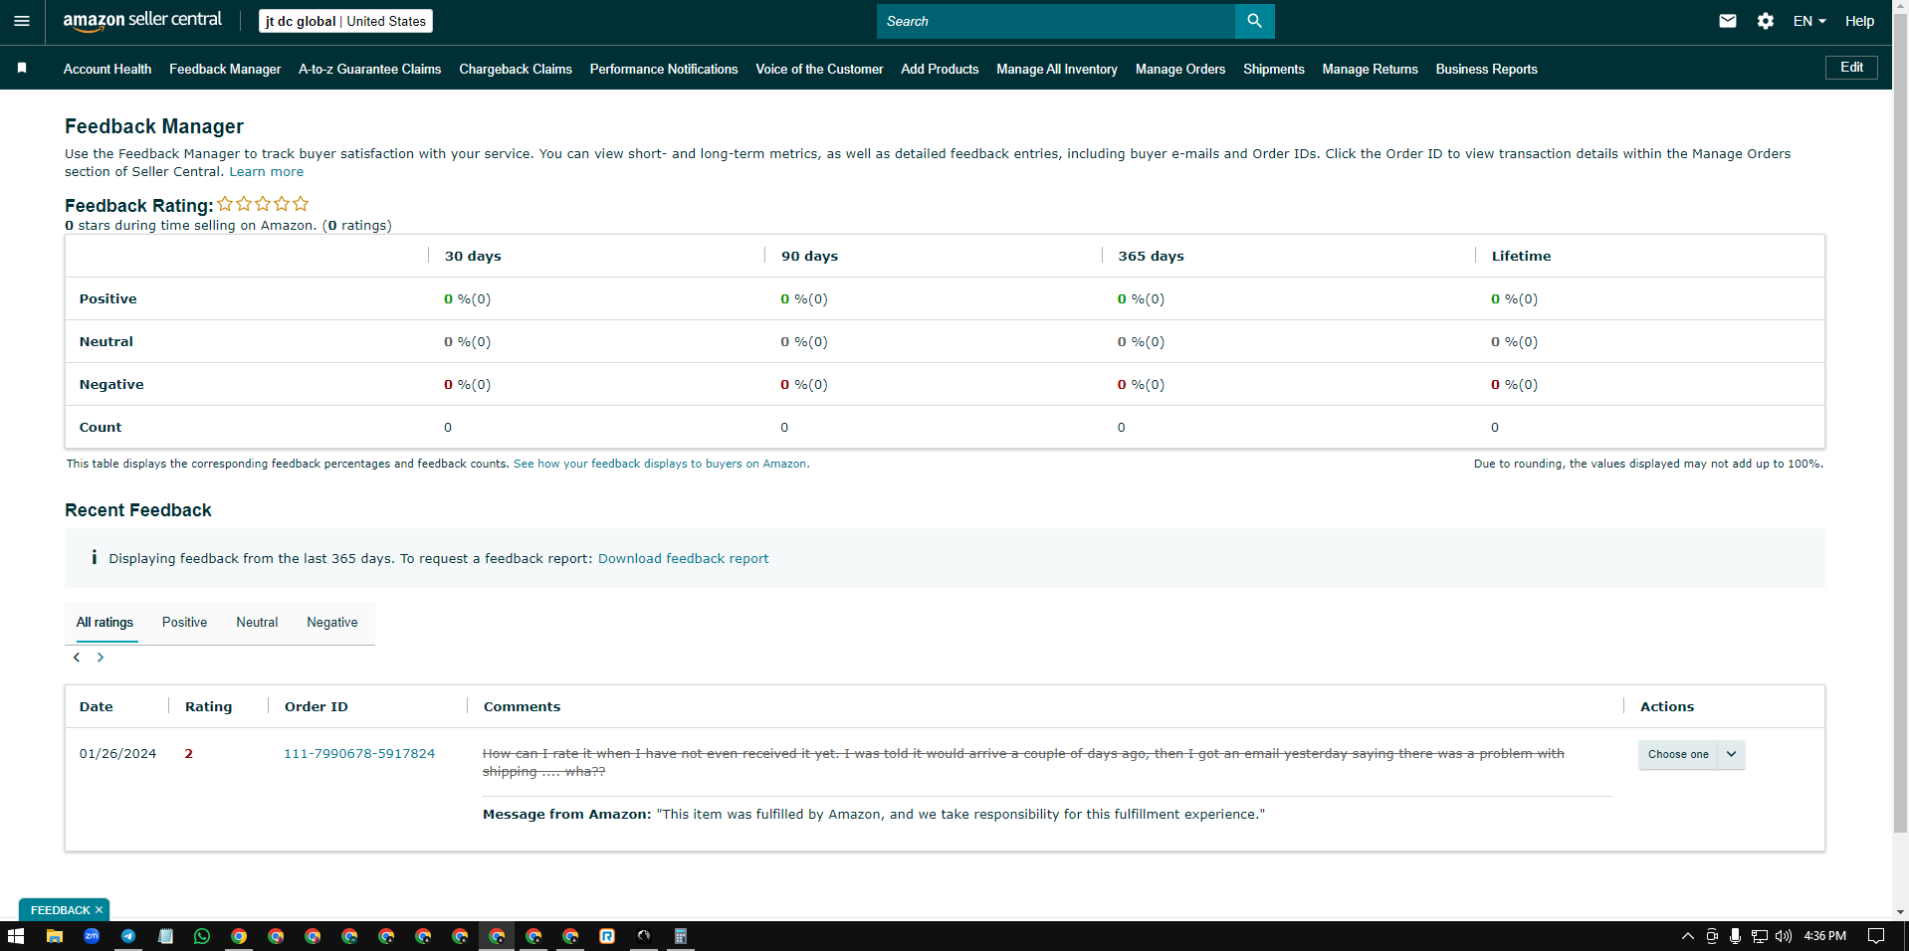The image size is (1909, 951).
Task: Open the Choose one actions dropdown
Action: (1691, 754)
